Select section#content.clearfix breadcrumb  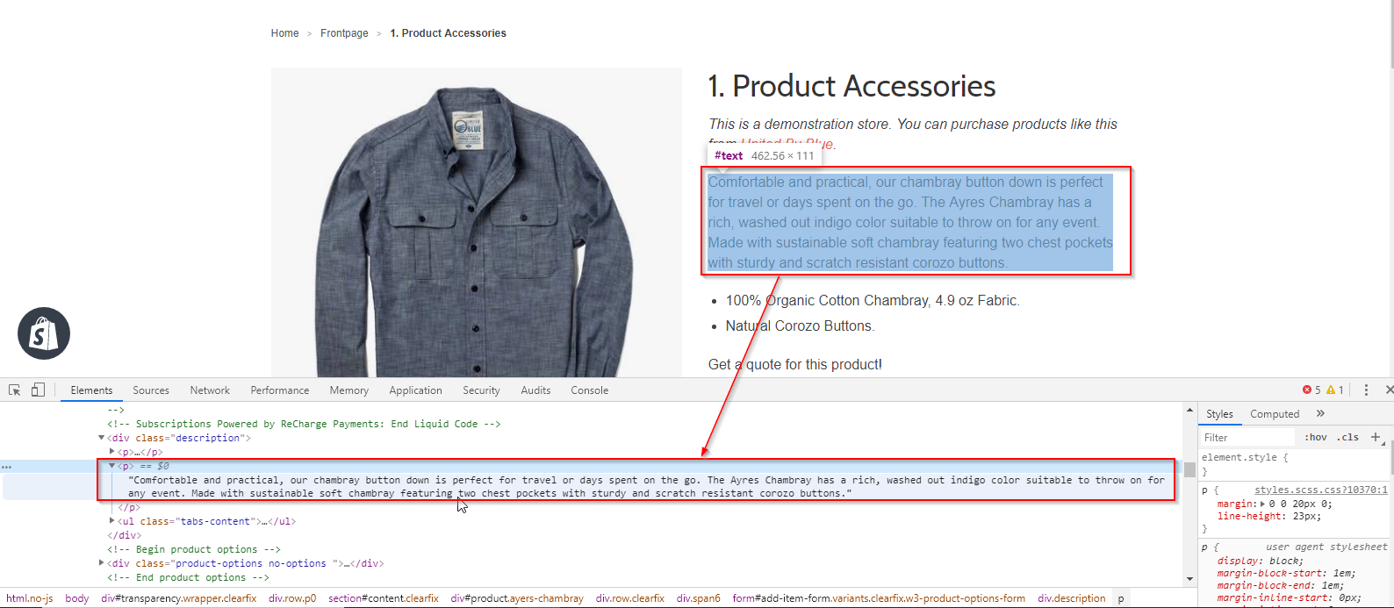pyautogui.click(x=384, y=598)
